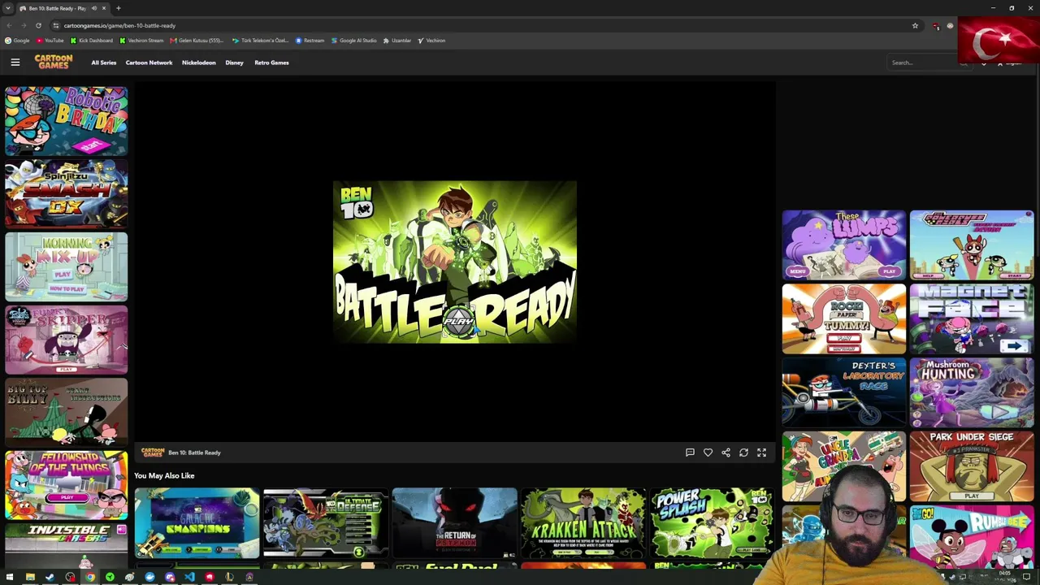Open the Kick Dashboard bookmark
Screen dimensions: 1040x585
coord(92,41)
